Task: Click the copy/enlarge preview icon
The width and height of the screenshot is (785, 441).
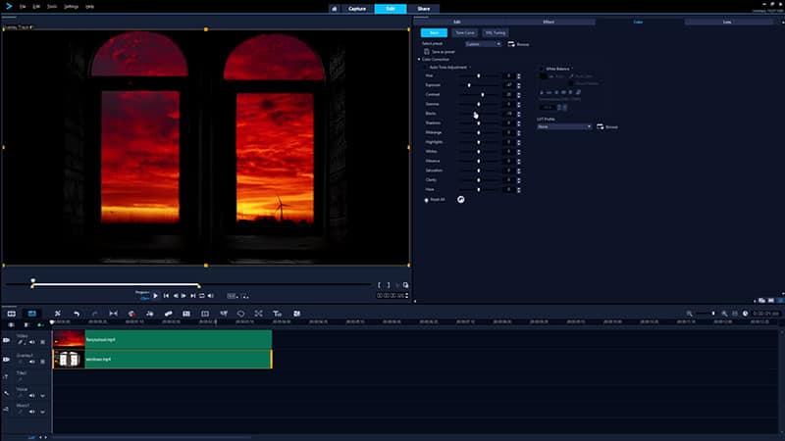Action: click(x=405, y=285)
